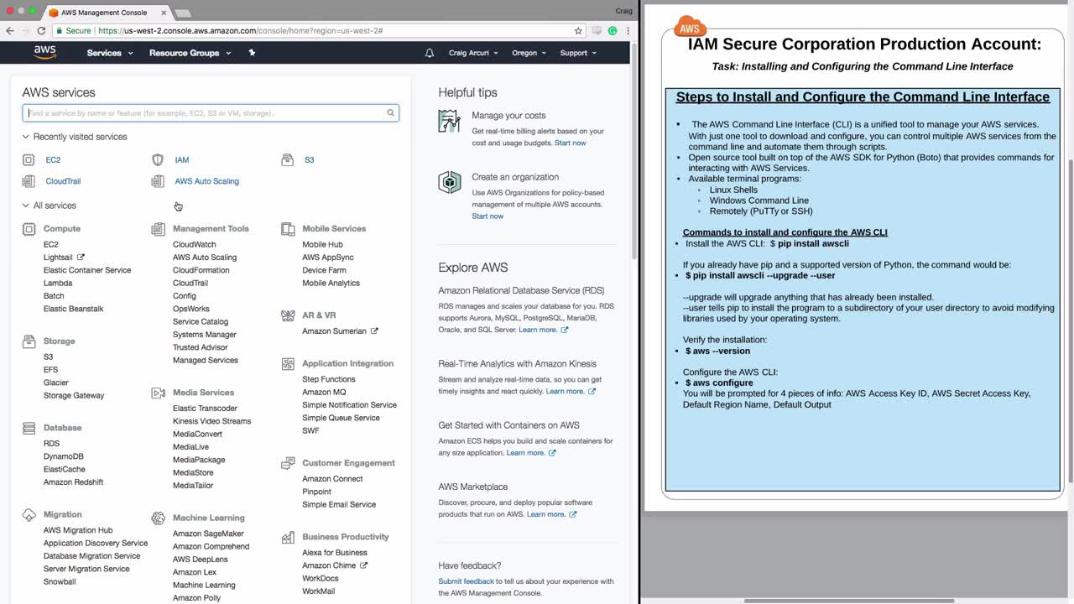Image resolution: width=1074 pixels, height=604 pixels.
Task: Open the Resource Groups dropdown
Action: click(x=190, y=53)
